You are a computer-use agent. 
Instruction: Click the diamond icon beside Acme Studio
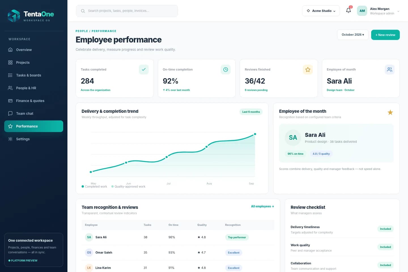pyautogui.click(x=308, y=11)
